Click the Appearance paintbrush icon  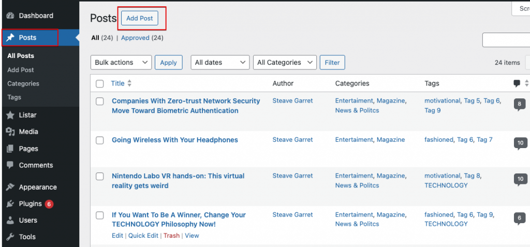pos(10,187)
